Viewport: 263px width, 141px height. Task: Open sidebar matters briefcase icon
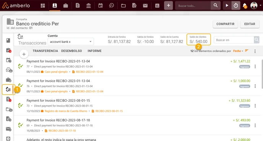[x=8, y=80]
